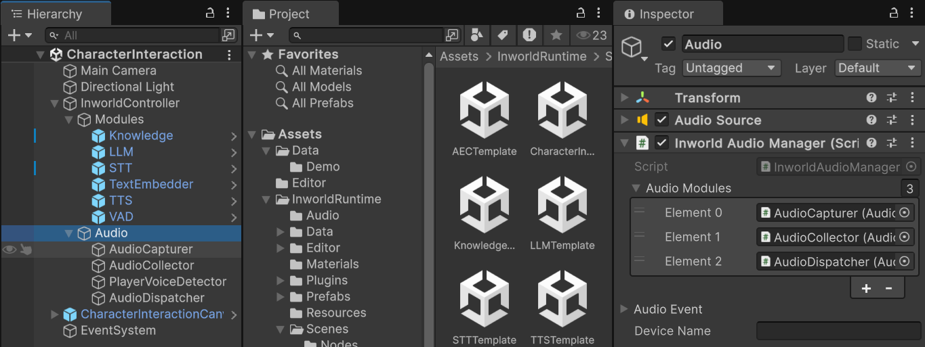
Task: Open the Element 0 object picker
Action: coord(904,213)
